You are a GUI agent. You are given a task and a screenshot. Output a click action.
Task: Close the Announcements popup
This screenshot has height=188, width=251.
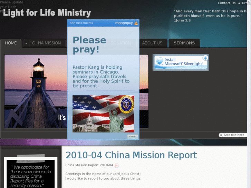tap(132, 137)
